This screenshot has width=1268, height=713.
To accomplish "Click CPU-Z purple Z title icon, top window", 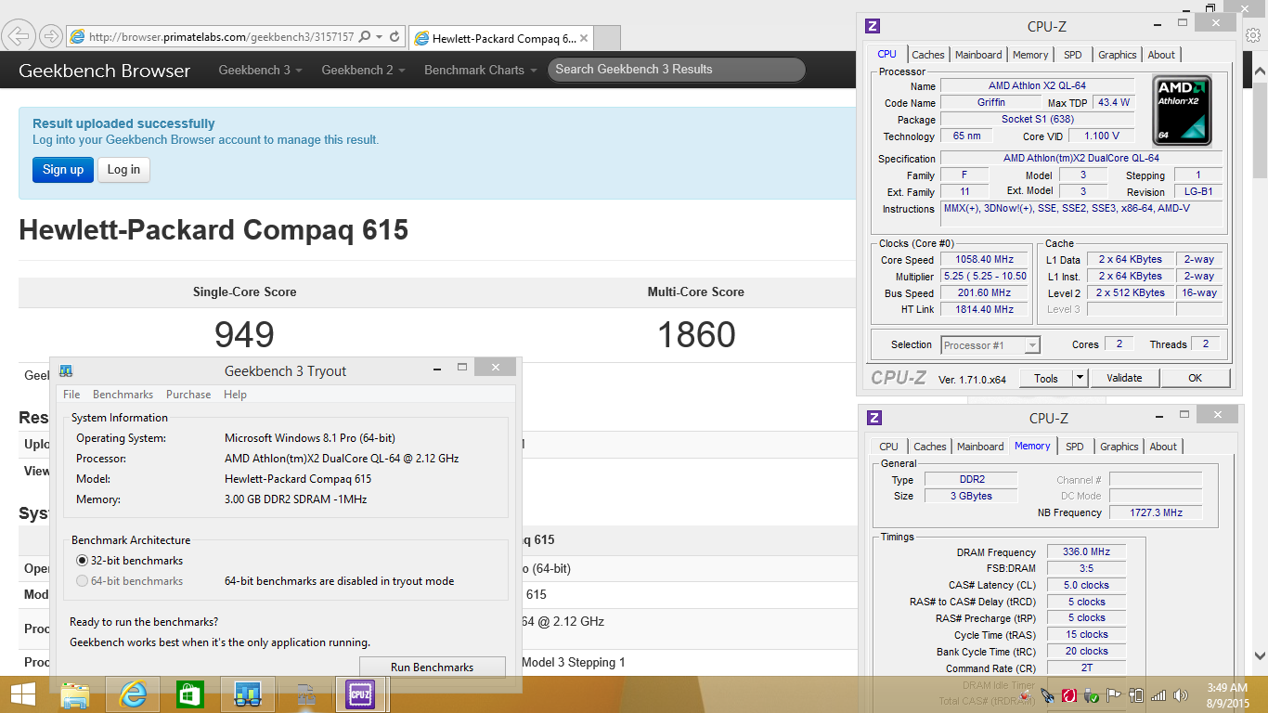I will [873, 26].
